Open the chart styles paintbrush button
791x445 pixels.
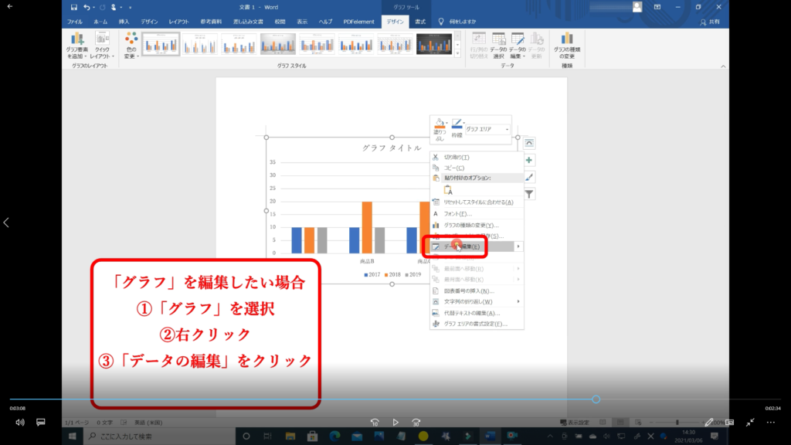(529, 177)
